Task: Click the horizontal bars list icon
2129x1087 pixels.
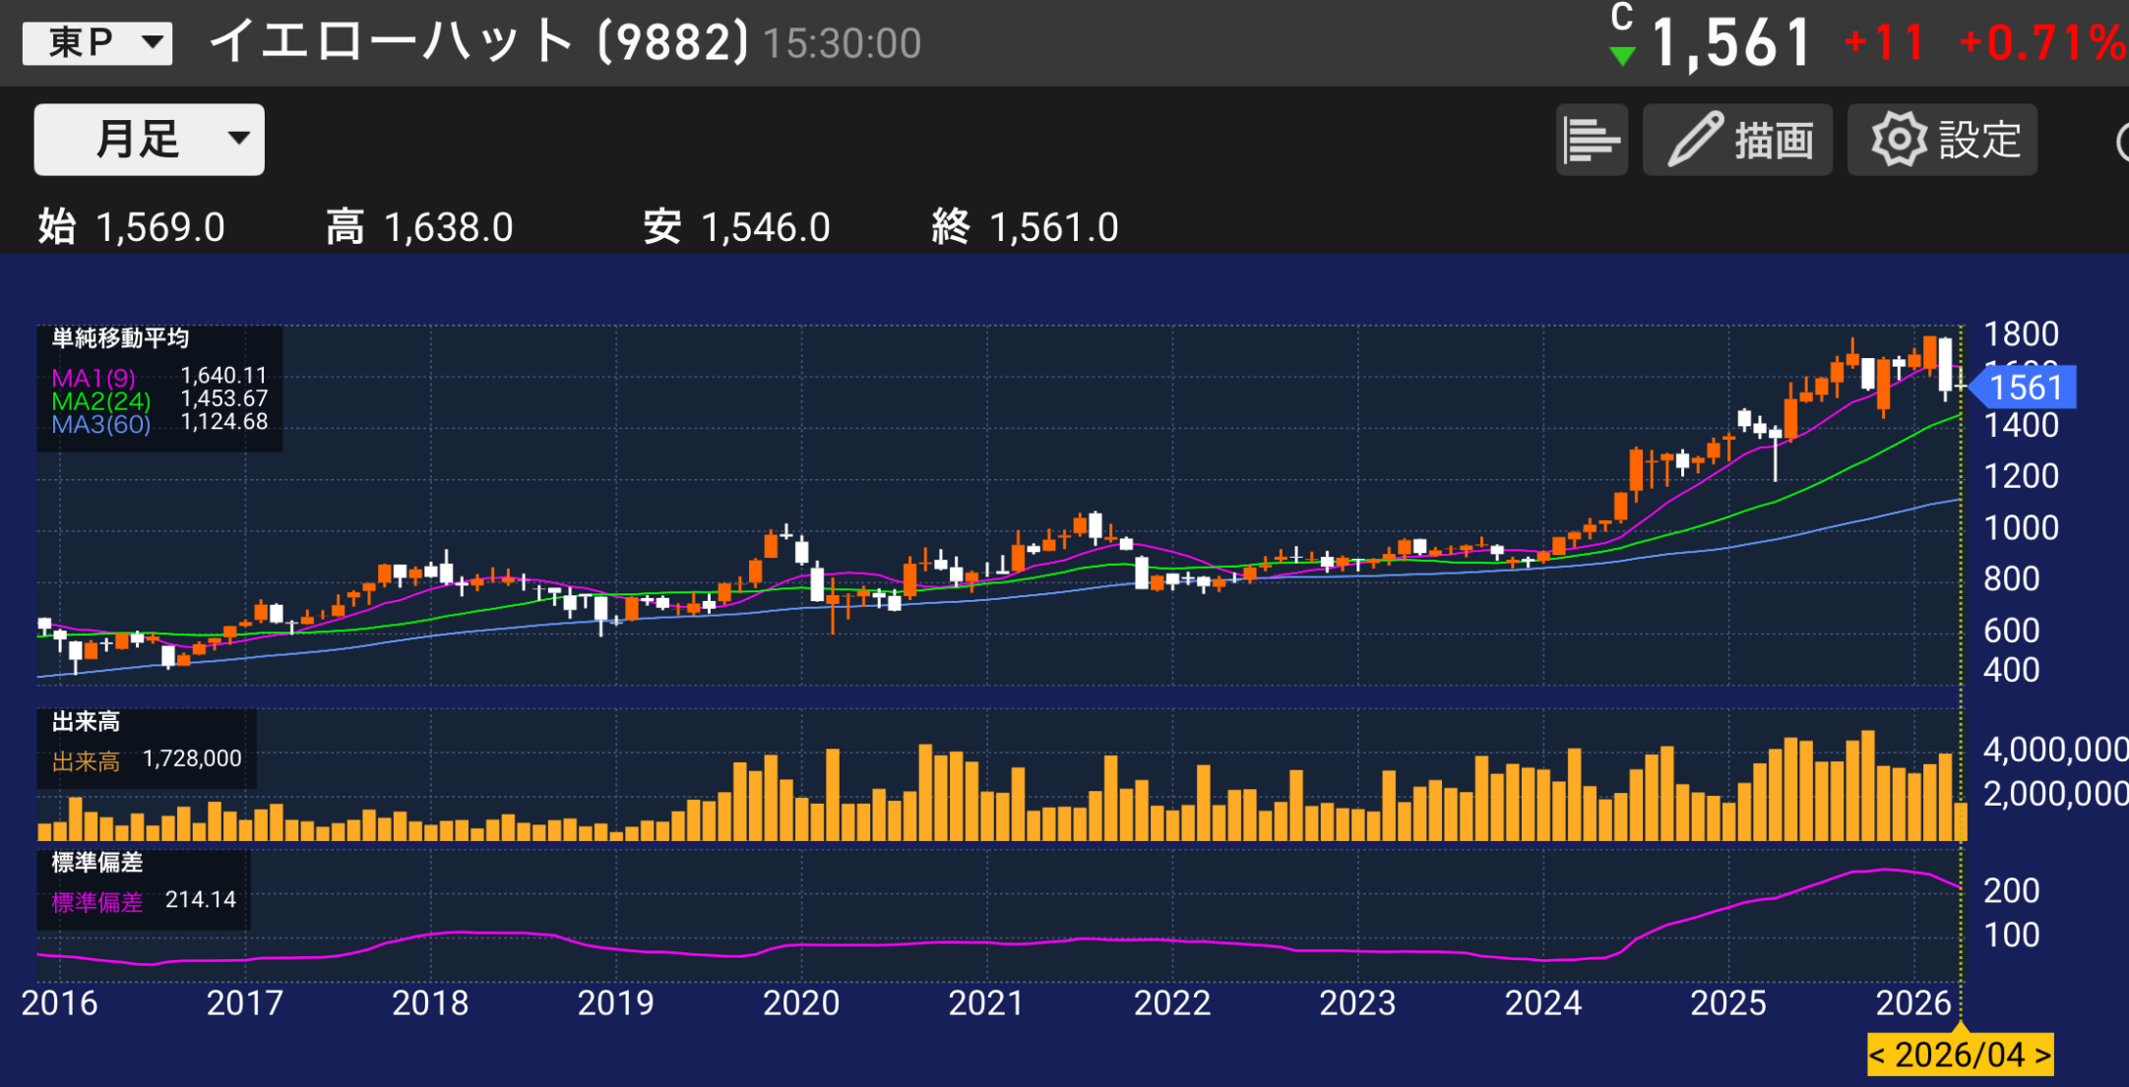Action: (x=1591, y=140)
